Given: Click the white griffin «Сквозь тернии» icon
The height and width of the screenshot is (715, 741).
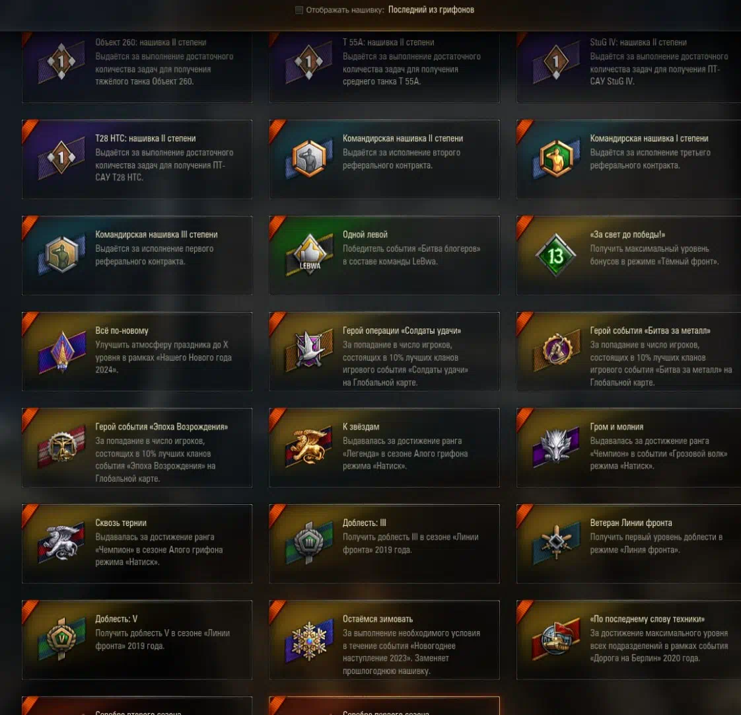Looking at the screenshot, I should coord(62,543).
